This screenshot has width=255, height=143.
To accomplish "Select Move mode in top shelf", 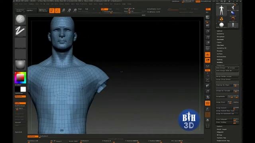I will point(64,10).
